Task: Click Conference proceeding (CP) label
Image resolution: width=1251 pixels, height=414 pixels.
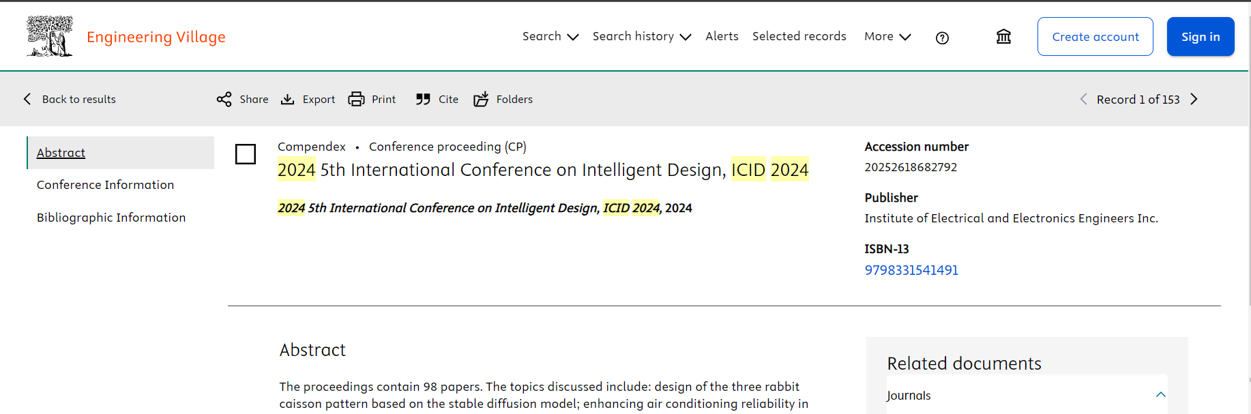Action: 447,147
